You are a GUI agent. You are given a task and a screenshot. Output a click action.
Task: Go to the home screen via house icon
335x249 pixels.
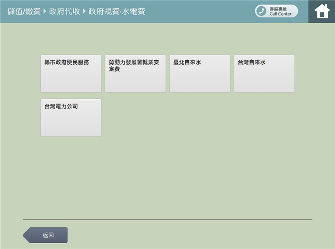pos(322,11)
